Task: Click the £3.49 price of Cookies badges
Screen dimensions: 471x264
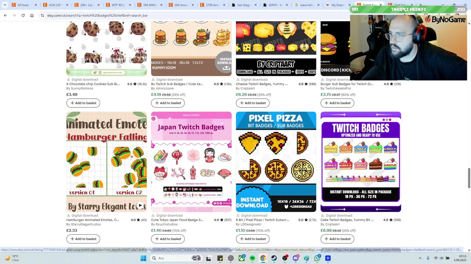Action: 72,95
